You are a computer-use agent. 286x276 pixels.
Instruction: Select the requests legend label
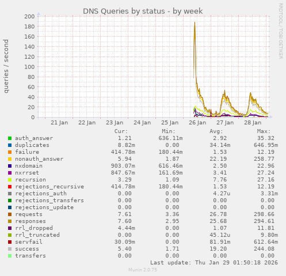pos(29,214)
